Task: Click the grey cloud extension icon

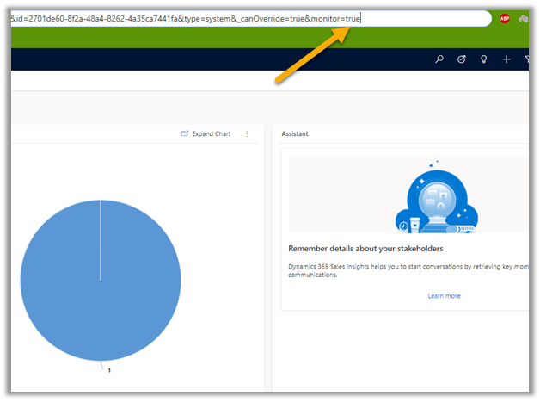Action: coord(525,19)
